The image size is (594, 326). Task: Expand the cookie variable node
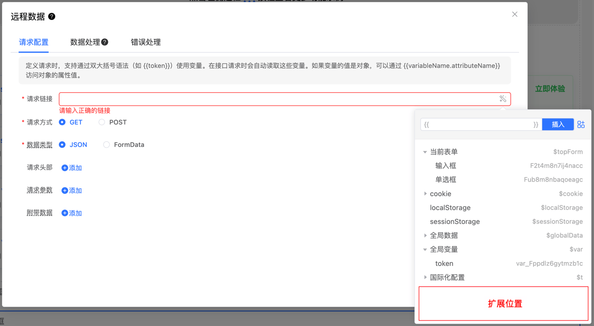425,194
